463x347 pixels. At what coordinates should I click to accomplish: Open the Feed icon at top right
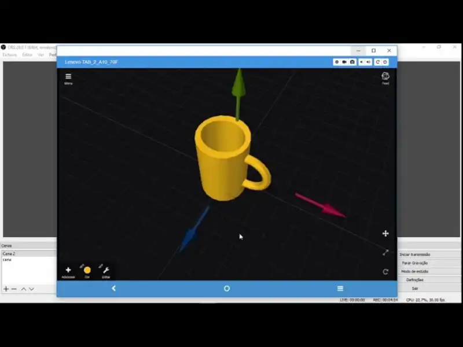click(x=385, y=77)
